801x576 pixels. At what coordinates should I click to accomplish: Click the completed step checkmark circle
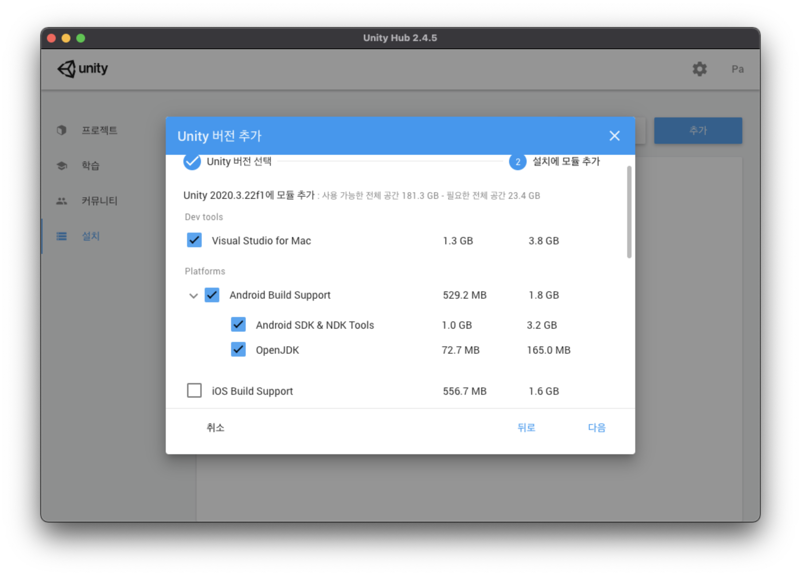192,161
